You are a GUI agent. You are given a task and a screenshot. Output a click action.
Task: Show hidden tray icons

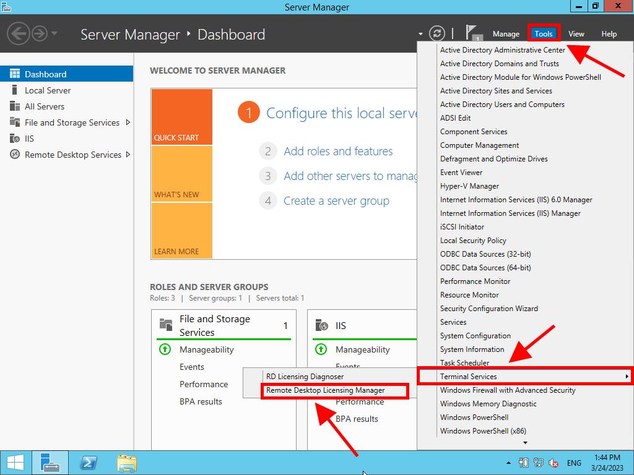pos(509,463)
